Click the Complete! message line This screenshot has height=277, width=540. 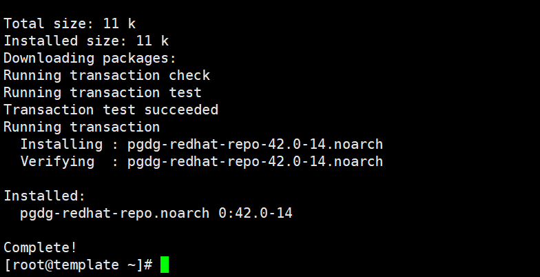click(40, 247)
